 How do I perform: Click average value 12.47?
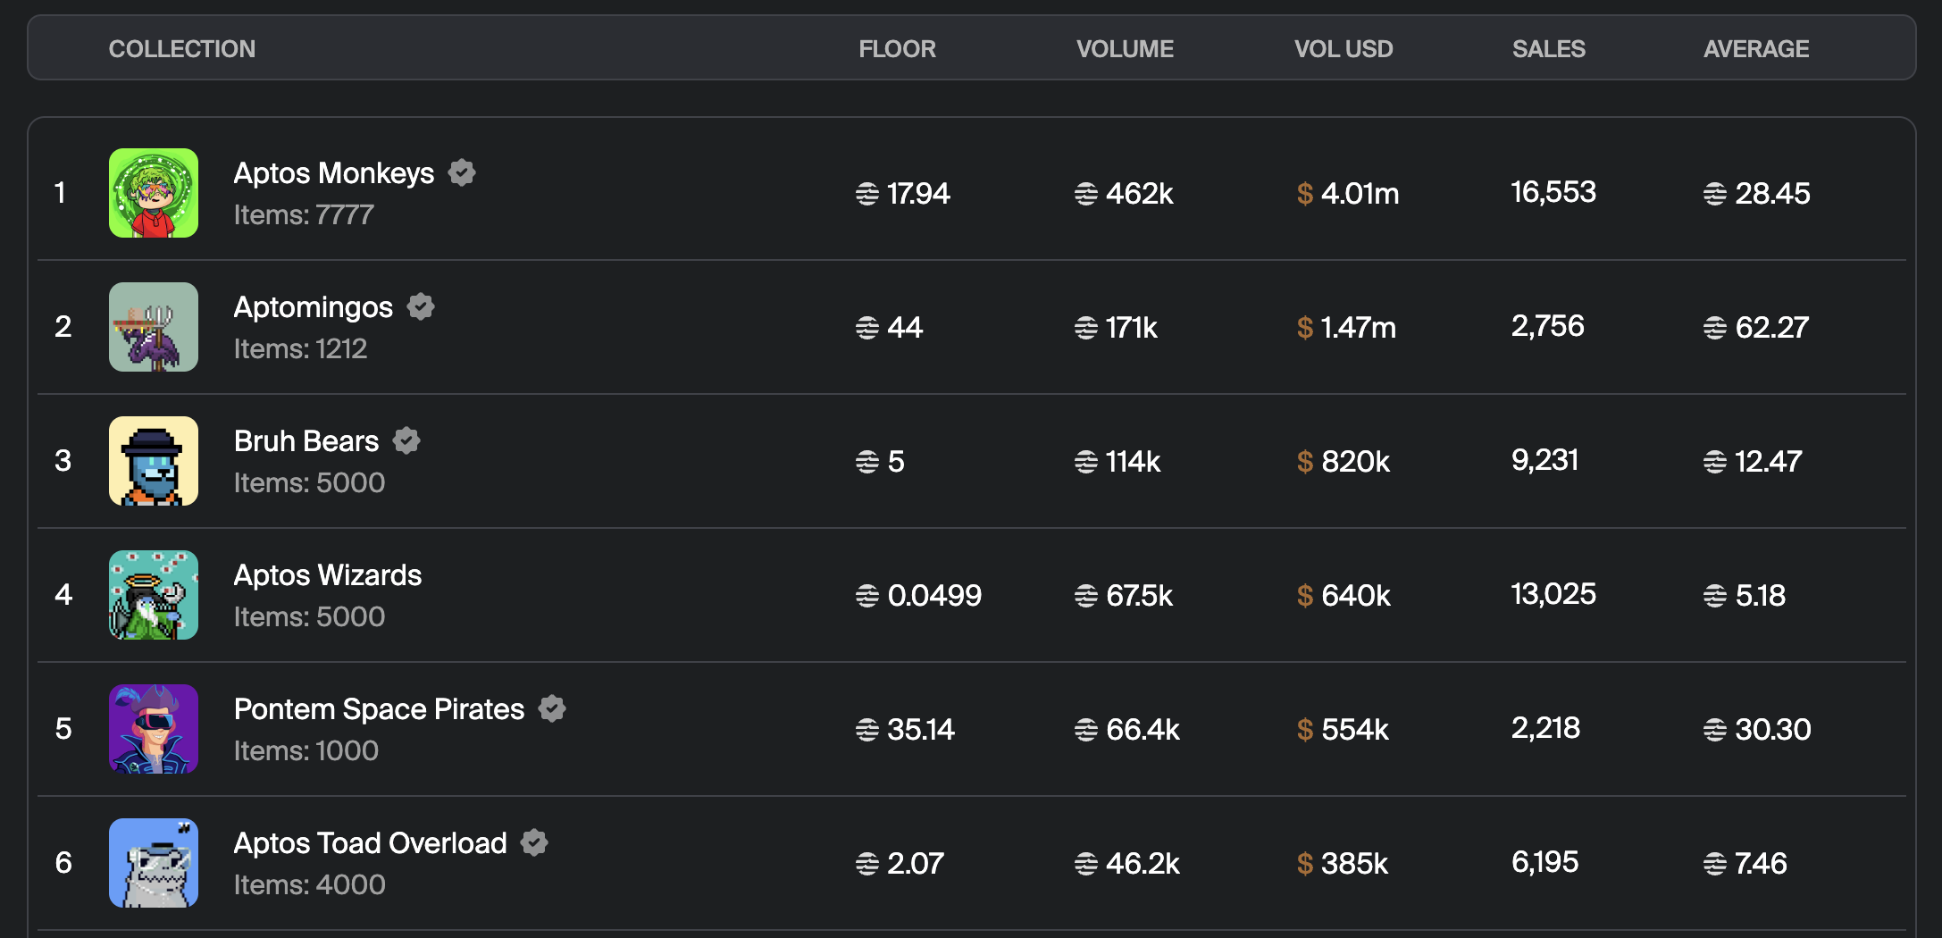(x=1769, y=462)
